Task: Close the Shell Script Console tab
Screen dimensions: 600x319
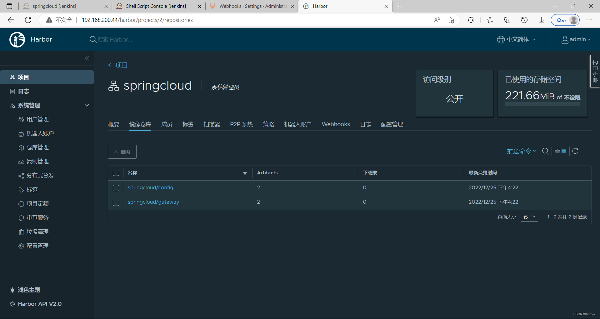Action: click(199, 6)
